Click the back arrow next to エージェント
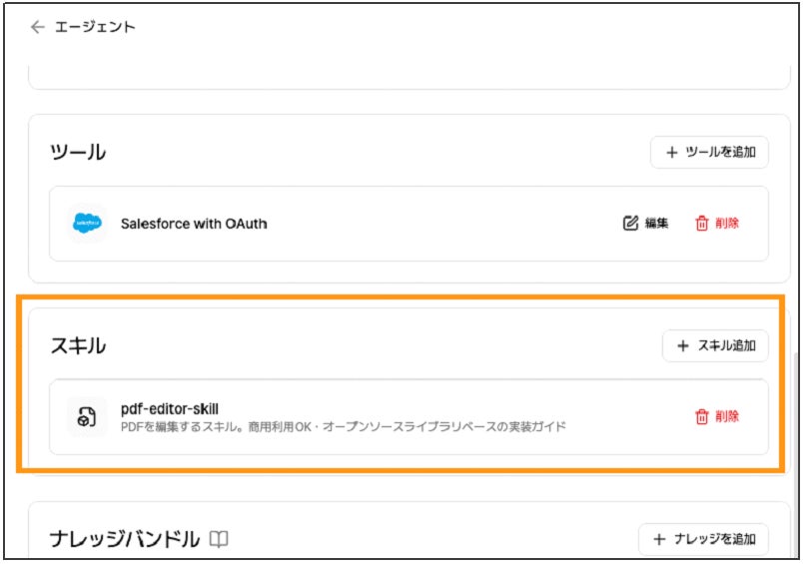Image resolution: width=803 pixels, height=564 pixels. 37,27
